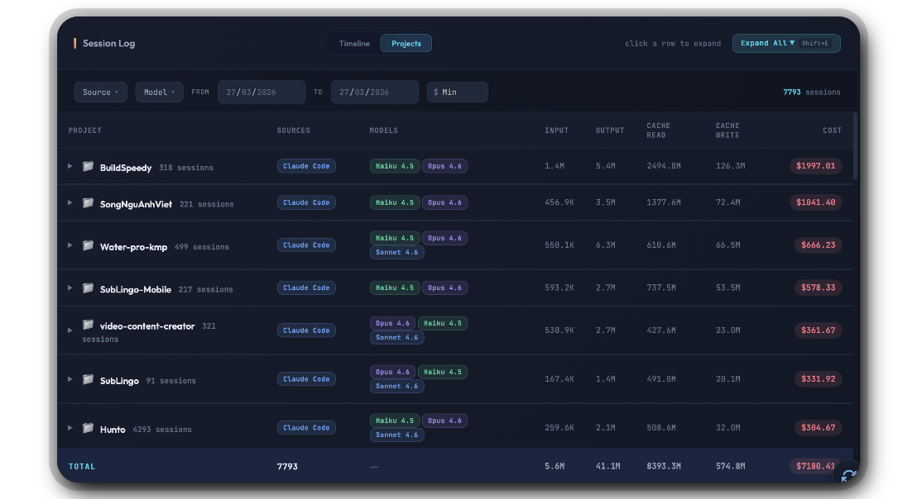Click the SubLingo-Mobile folder icon
The image size is (917, 499).
click(x=88, y=288)
